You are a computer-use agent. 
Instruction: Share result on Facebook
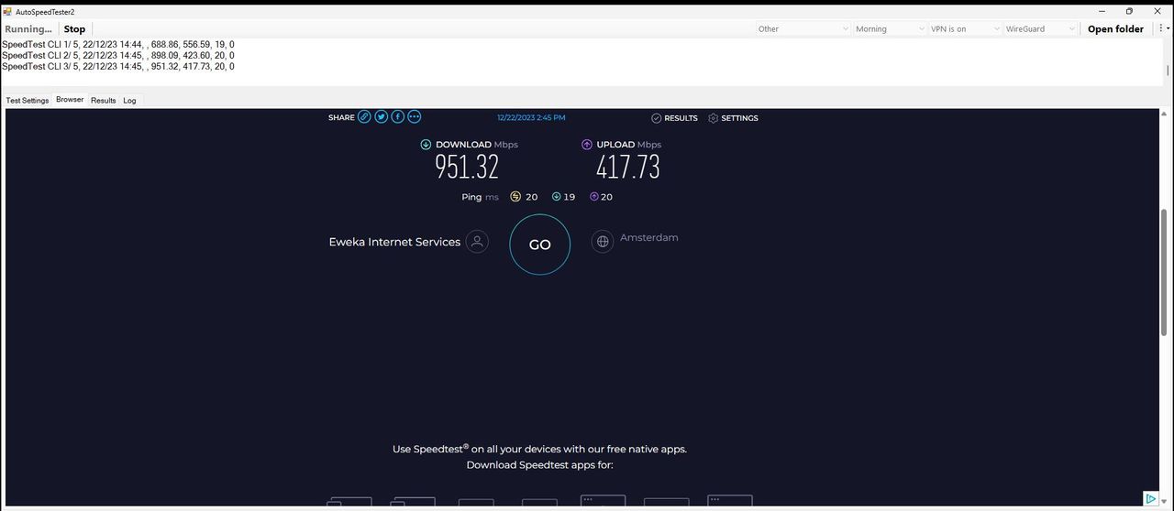tap(397, 116)
